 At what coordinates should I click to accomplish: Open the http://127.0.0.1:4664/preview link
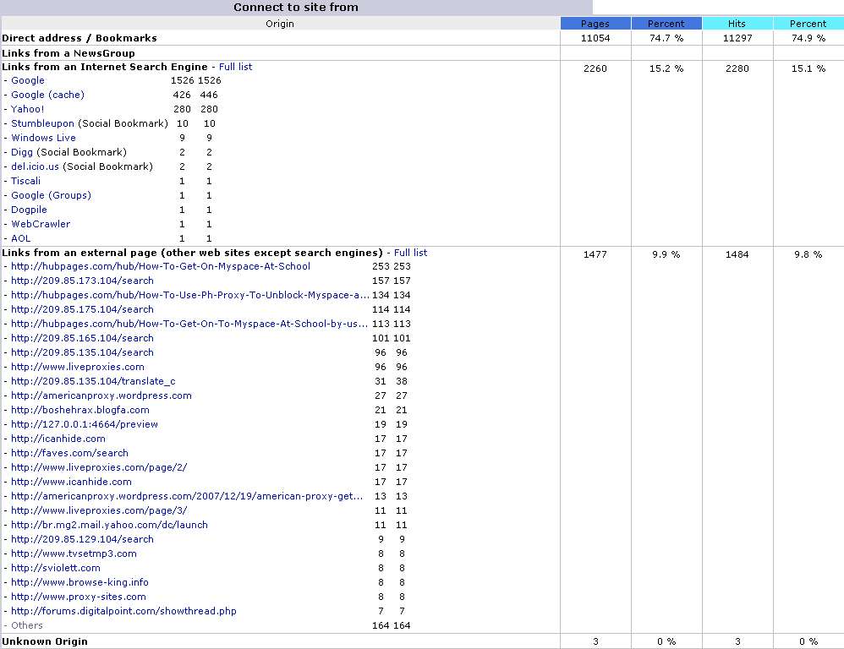click(x=85, y=424)
